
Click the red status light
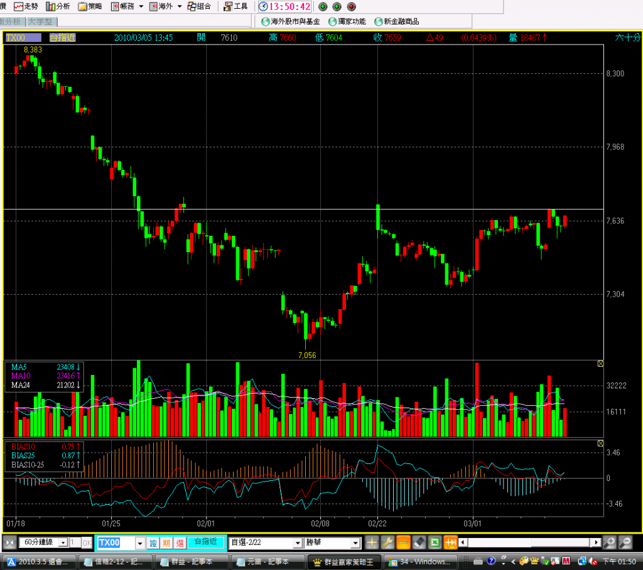[352, 6]
